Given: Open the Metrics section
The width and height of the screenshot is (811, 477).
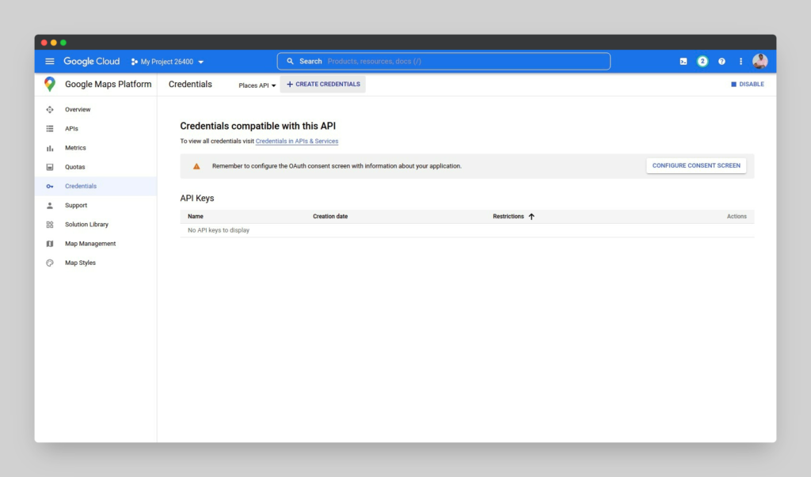Looking at the screenshot, I should (x=96, y=148).
